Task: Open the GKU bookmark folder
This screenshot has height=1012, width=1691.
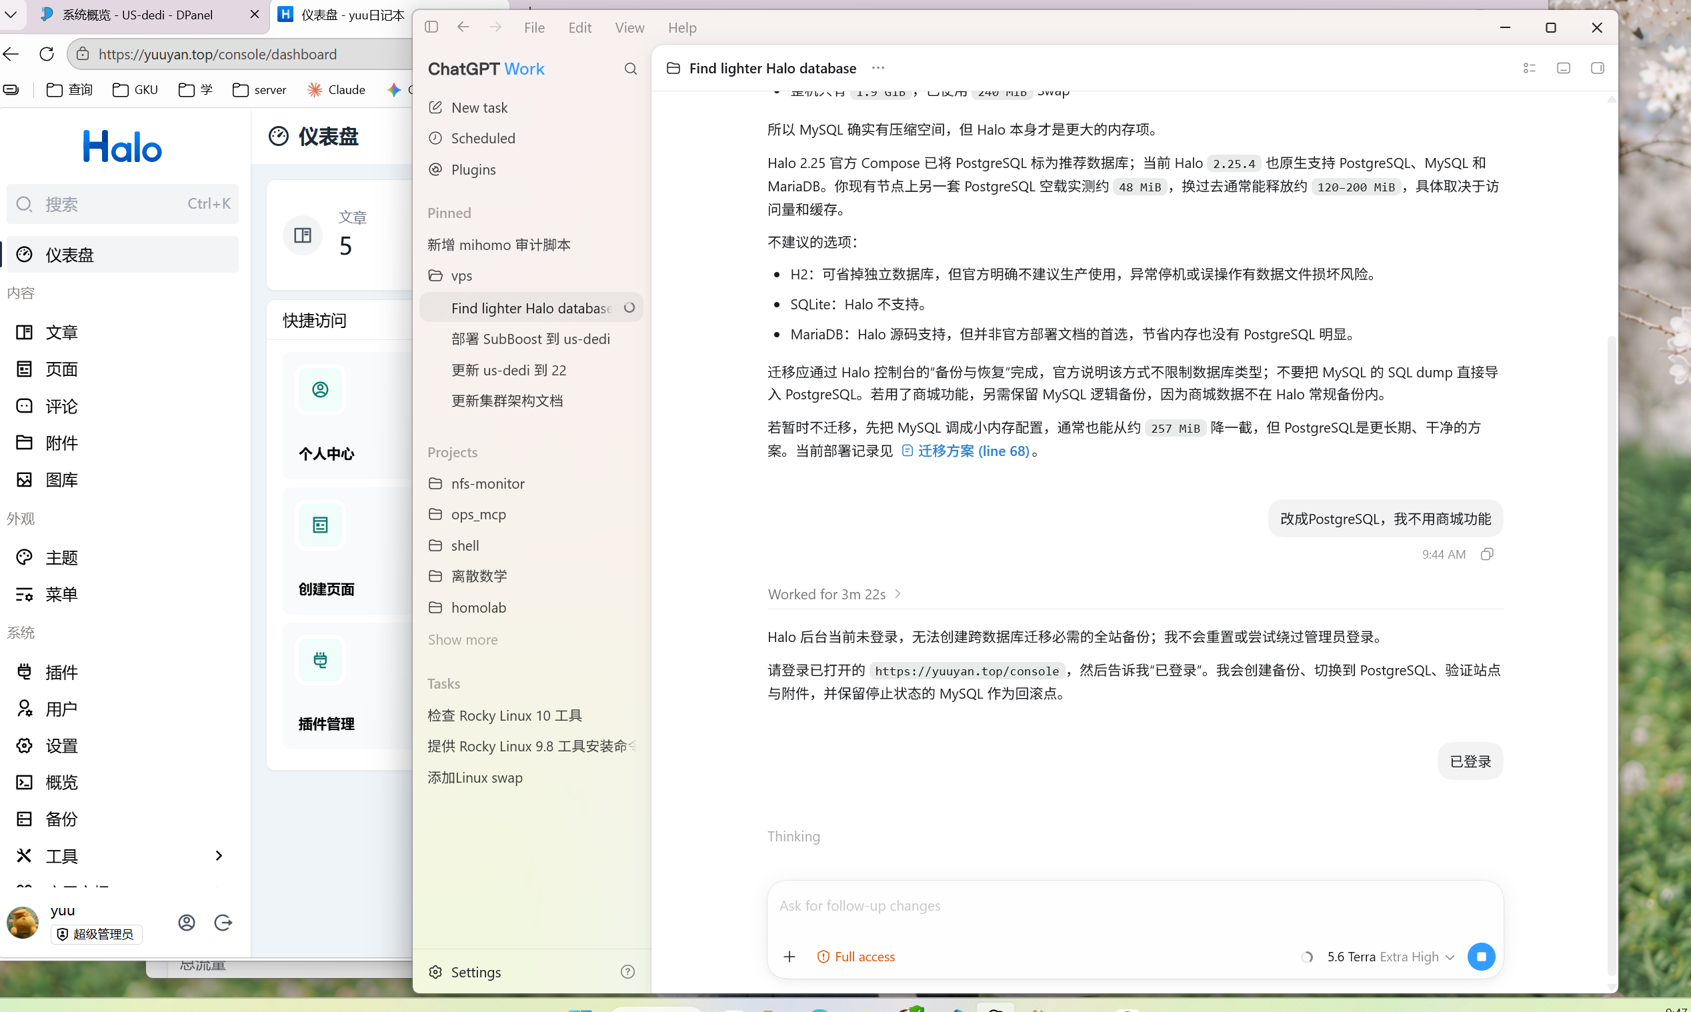Action: point(135,89)
